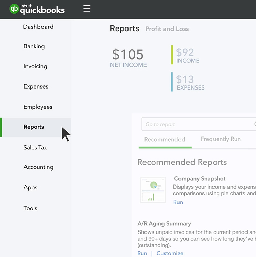The height and width of the screenshot is (257, 256).
Task: Open Apps from the sidebar
Action: click(x=31, y=187)
